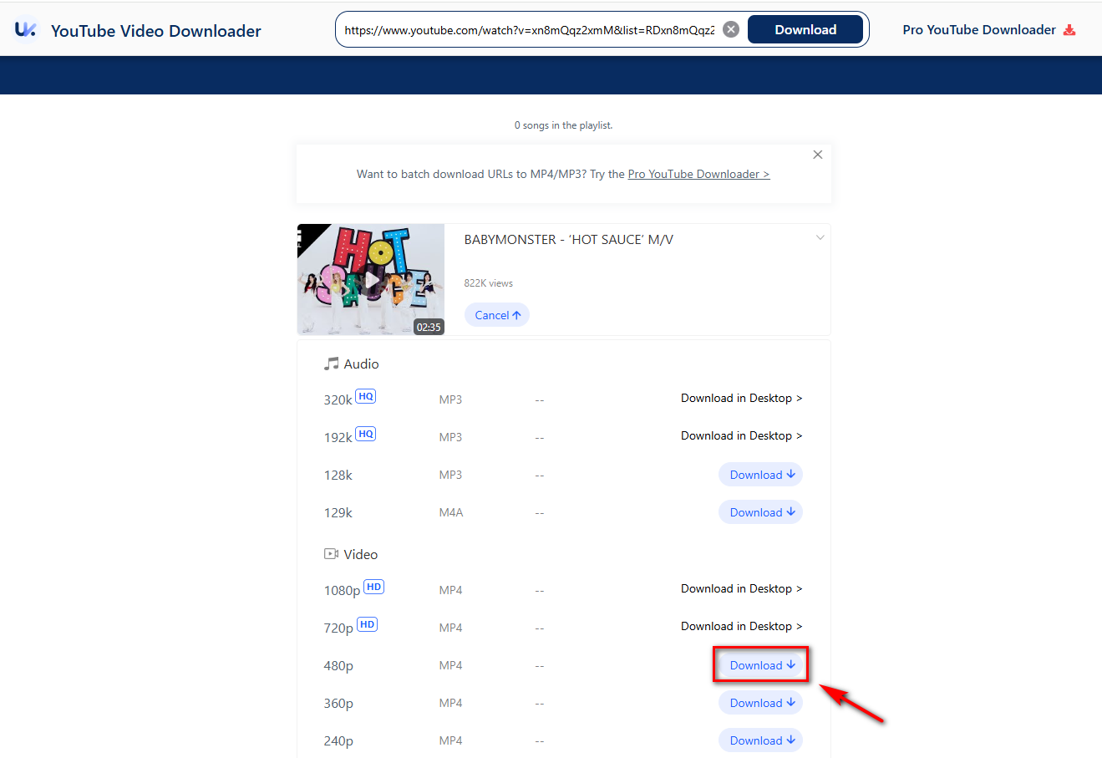The width and height of the screenshot is (1102, 758).
Task: Click the 822K views text
Action: click(489, 283)
